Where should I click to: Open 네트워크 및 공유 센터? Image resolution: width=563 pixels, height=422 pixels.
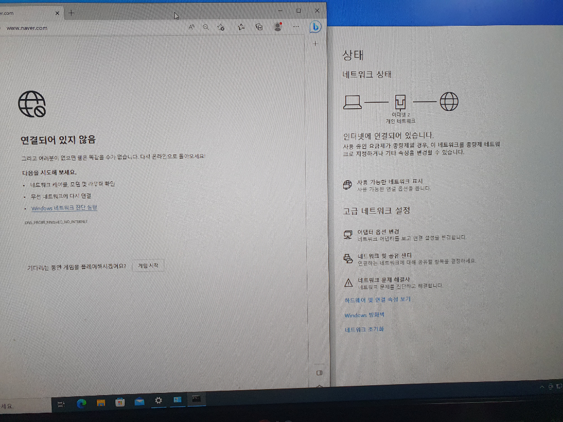click(384, 256)
